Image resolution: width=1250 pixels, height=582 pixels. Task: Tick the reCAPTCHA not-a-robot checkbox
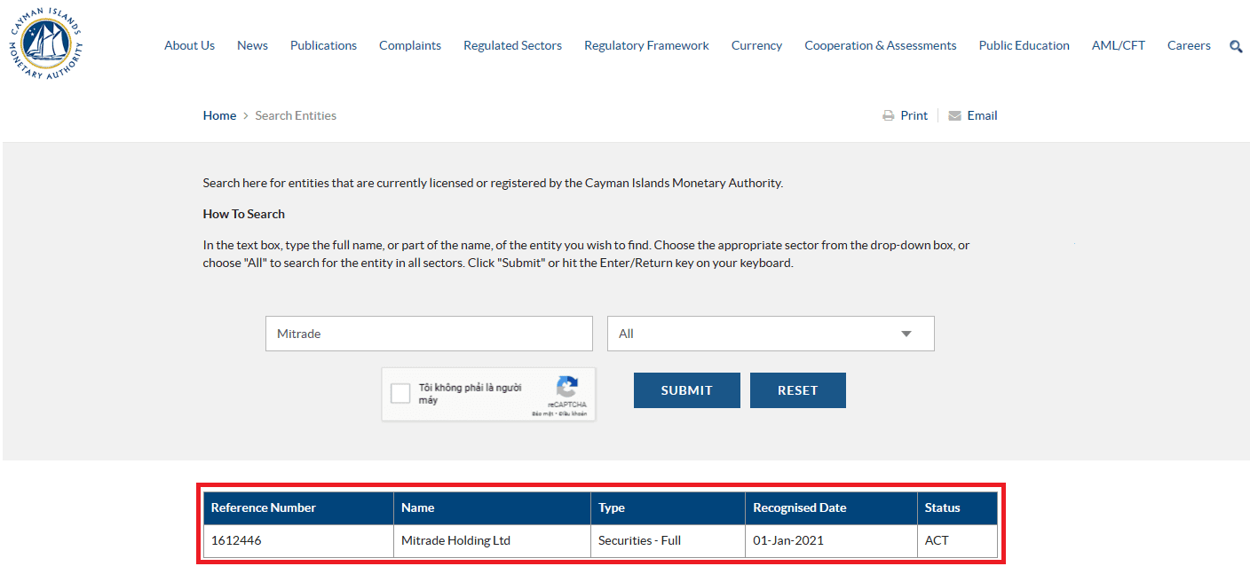click(400, 394)
